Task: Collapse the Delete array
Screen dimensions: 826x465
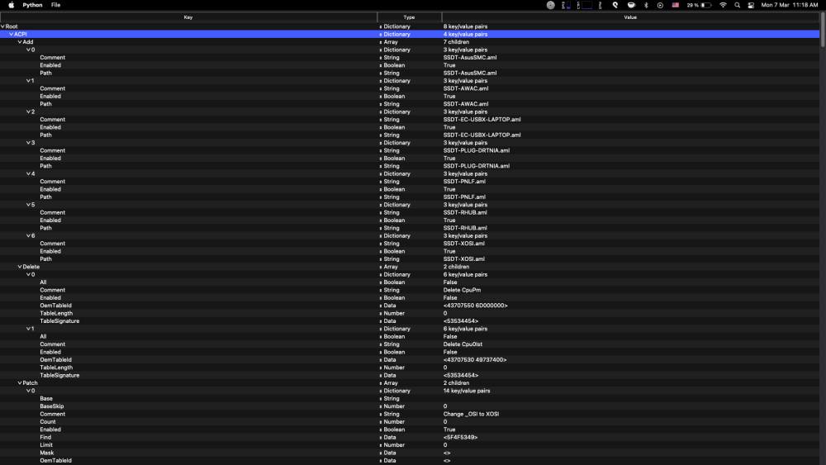Action: (x=20, y=267)
